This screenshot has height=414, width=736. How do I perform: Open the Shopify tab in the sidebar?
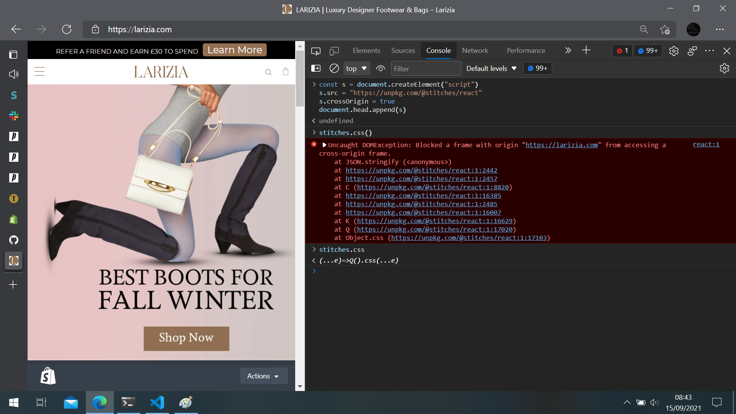point(13,219)
